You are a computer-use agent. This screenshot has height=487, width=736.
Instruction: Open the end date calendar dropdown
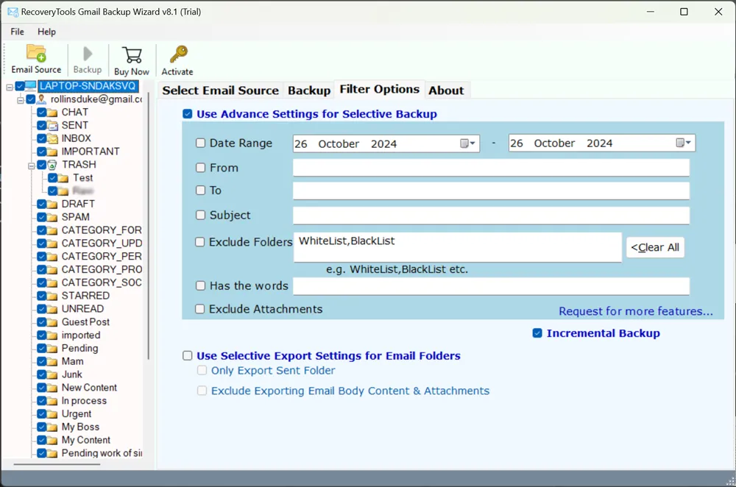(684, 143)
